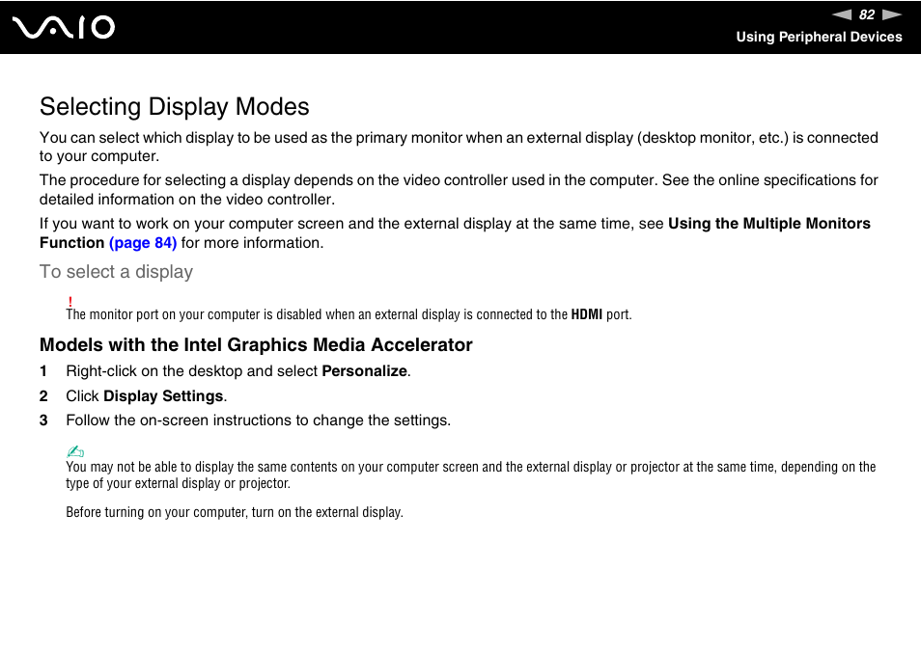
Task: Click the page number 82
Action: click(866, 14)
